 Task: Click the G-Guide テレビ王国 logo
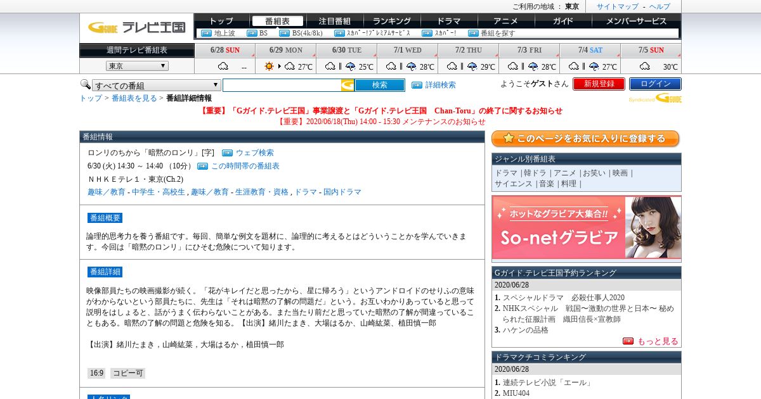tap(137, 27)
